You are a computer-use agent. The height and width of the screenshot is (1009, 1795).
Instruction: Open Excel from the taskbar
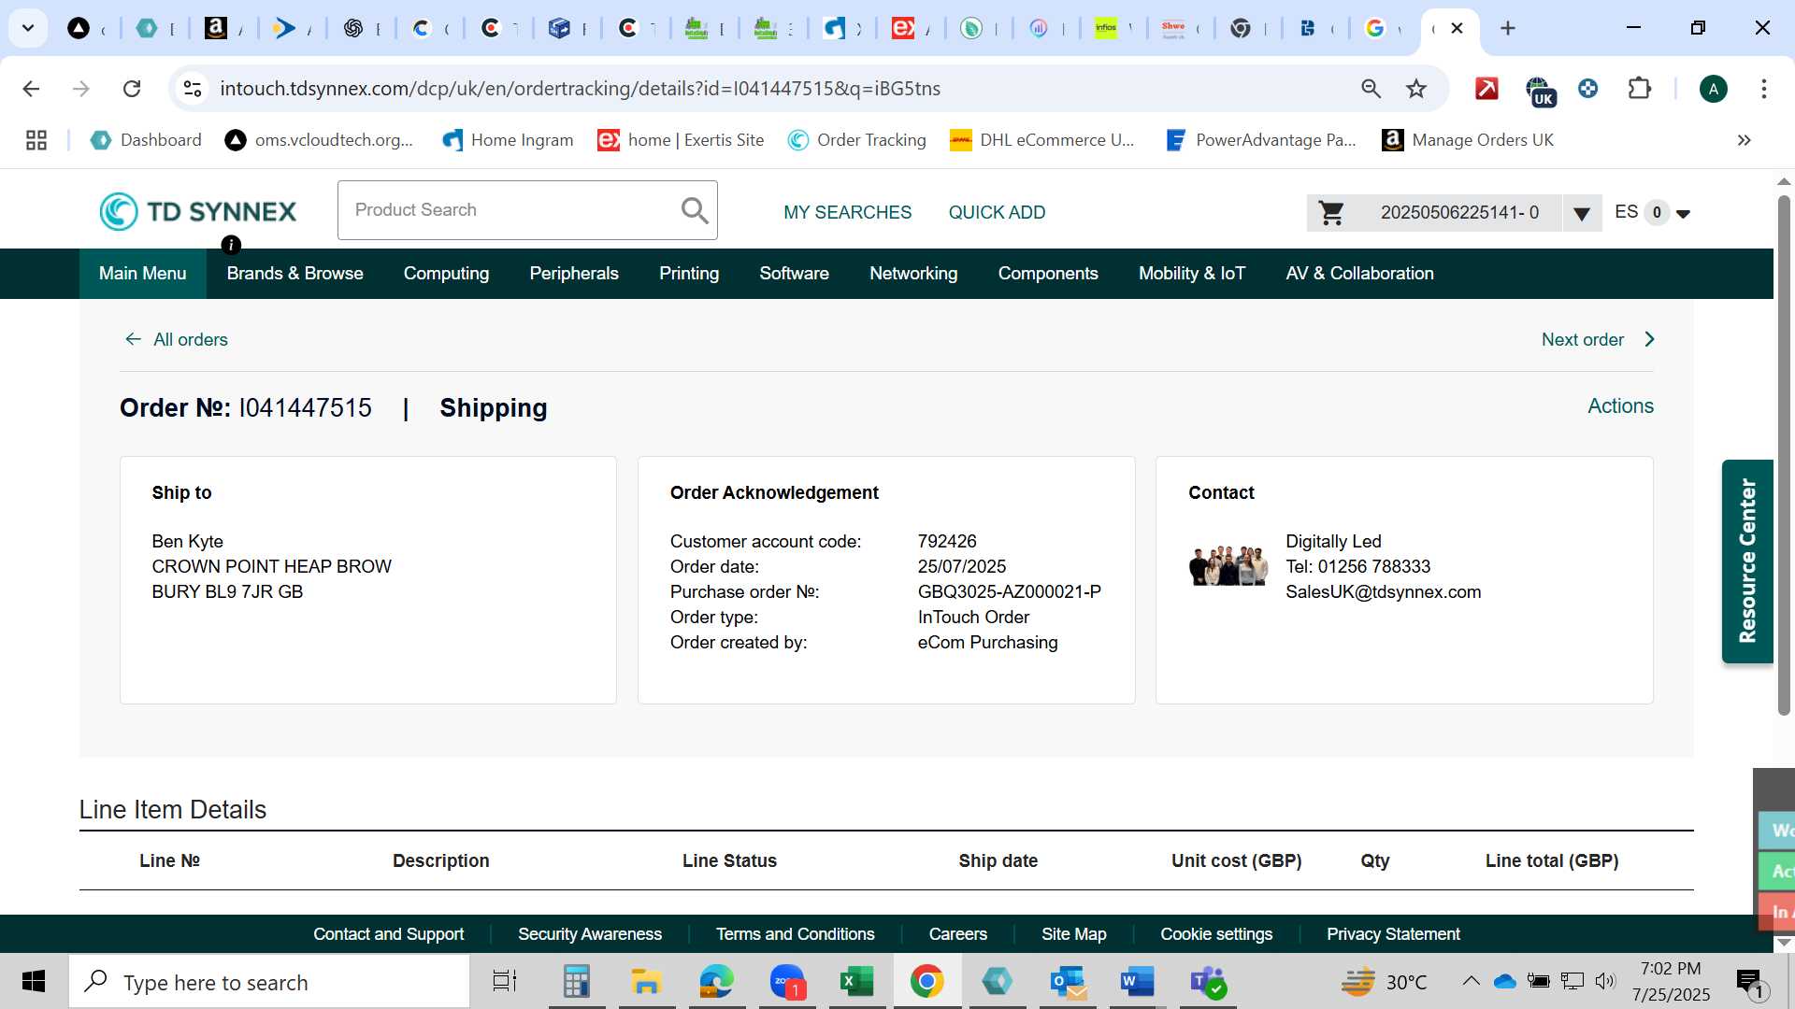coord(856,982)
